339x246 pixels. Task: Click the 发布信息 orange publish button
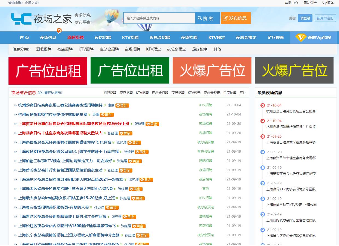(236, 18)
